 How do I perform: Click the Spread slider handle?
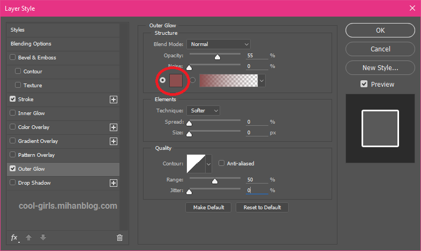click(189, 123)
